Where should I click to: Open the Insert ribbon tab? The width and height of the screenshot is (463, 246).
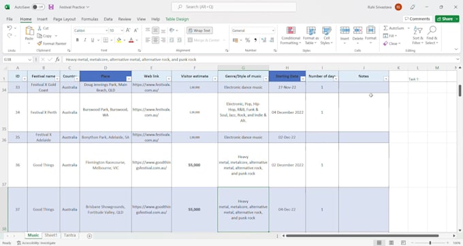(x=42, y=19)
